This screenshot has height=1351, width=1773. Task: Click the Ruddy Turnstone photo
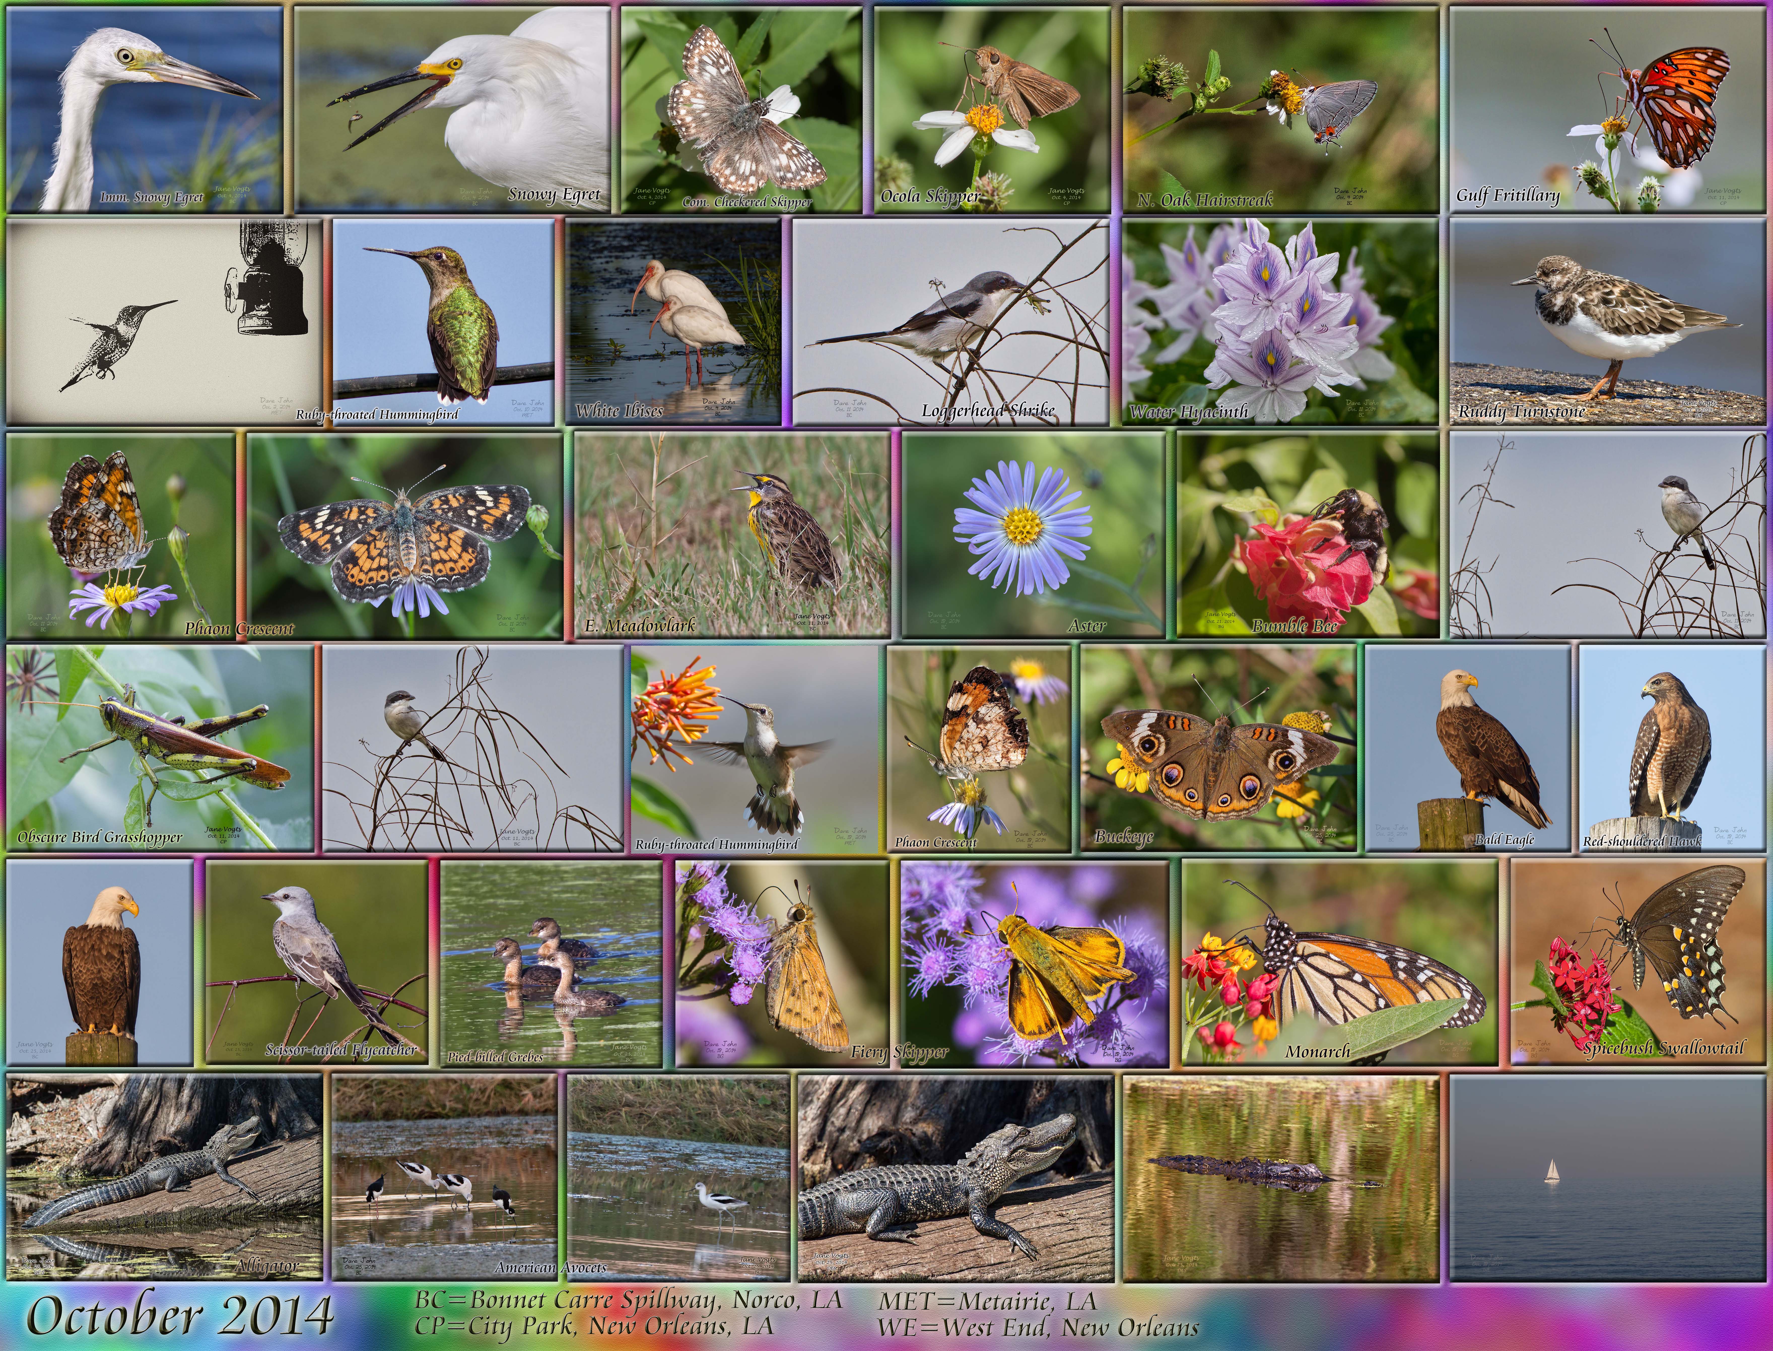coord(1608,322)
